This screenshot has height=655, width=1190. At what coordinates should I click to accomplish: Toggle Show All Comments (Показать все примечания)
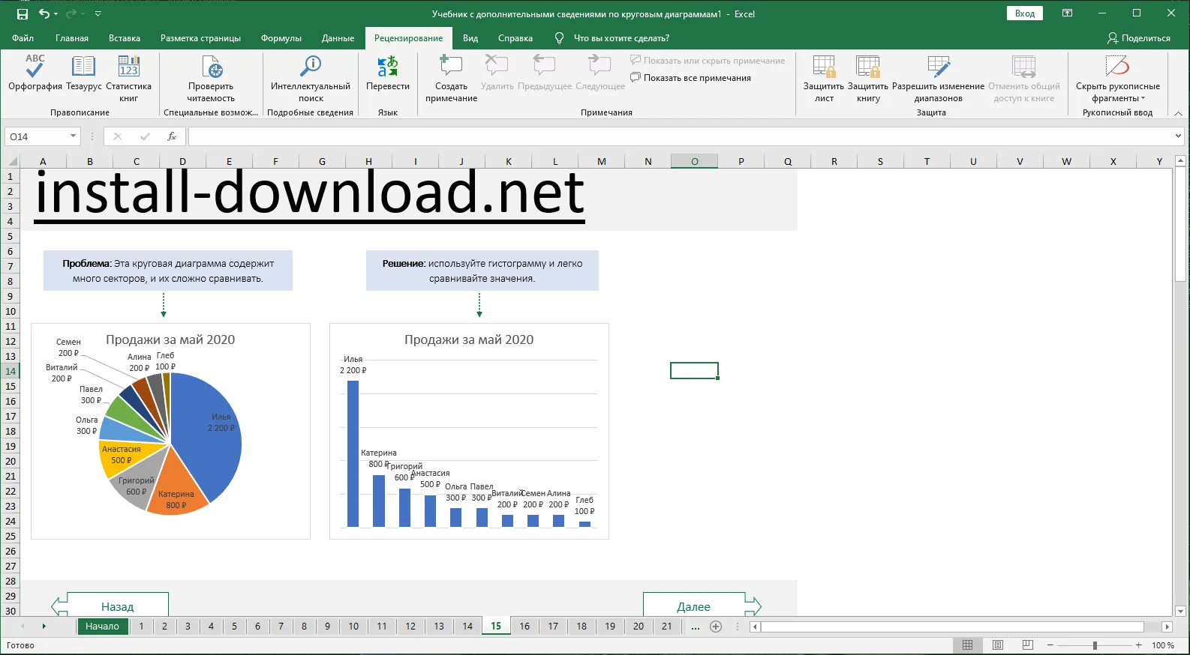(x=690, y=78)
